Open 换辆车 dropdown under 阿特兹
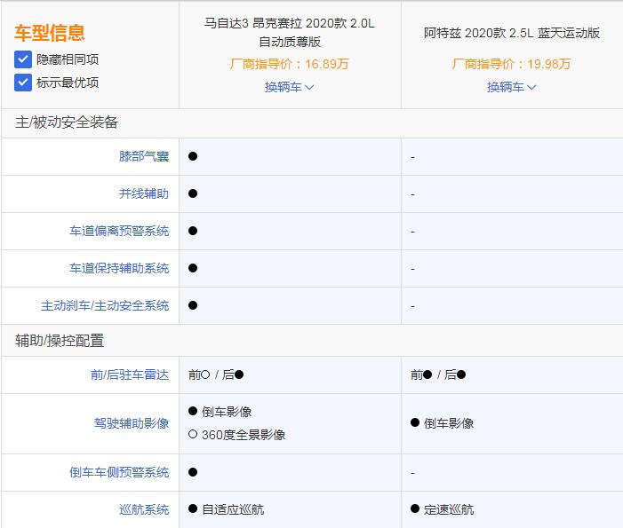This screenshot has width=623, height=528. pos(511,87)
